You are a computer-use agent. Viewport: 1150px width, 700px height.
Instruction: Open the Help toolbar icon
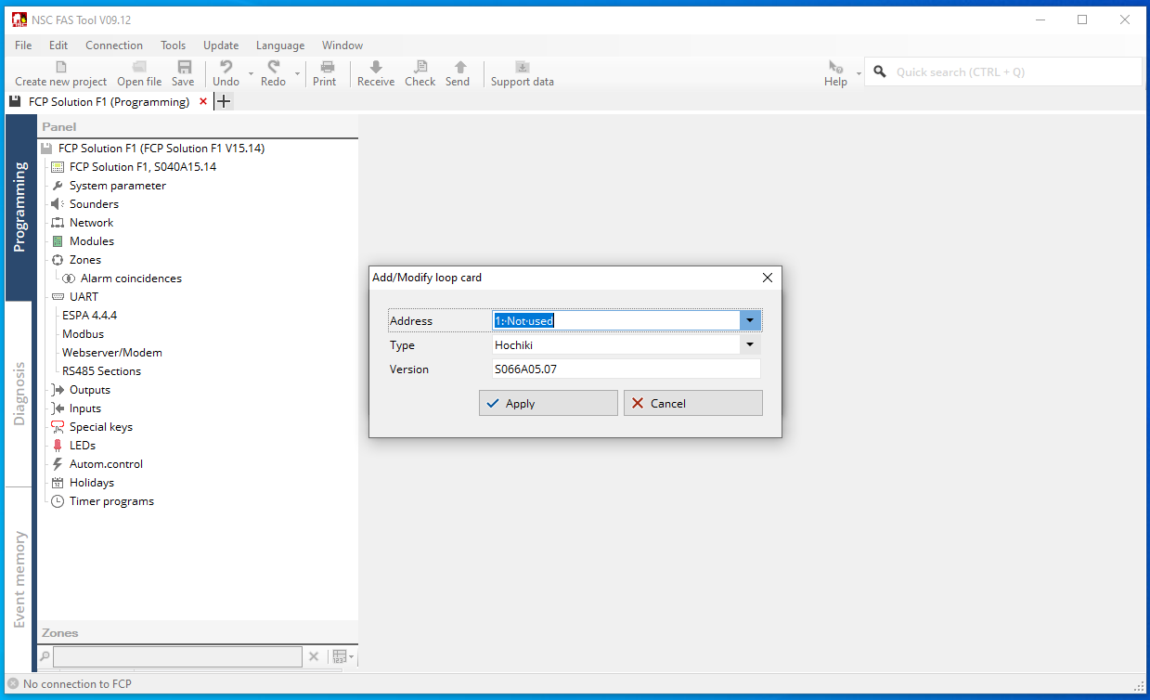click(835, 67)
